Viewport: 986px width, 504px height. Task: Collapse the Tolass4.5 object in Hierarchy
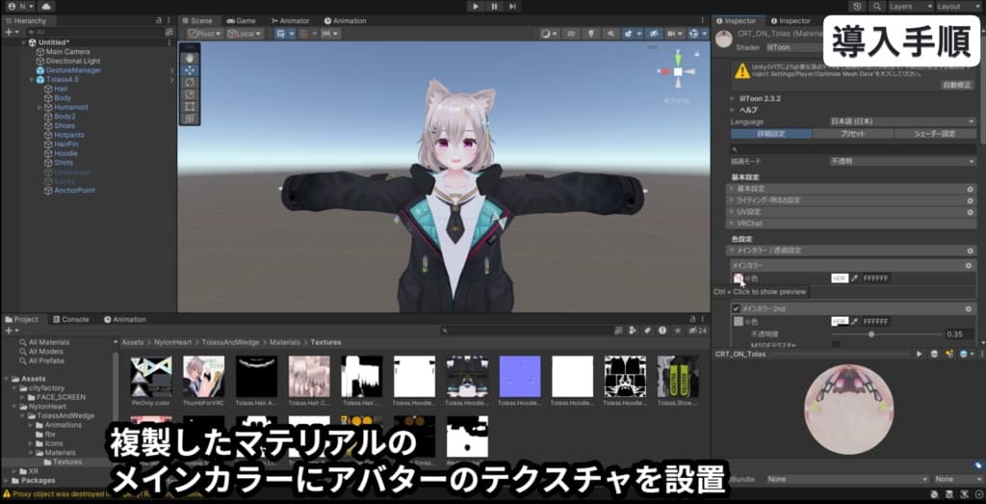click(x=32, y=80)
